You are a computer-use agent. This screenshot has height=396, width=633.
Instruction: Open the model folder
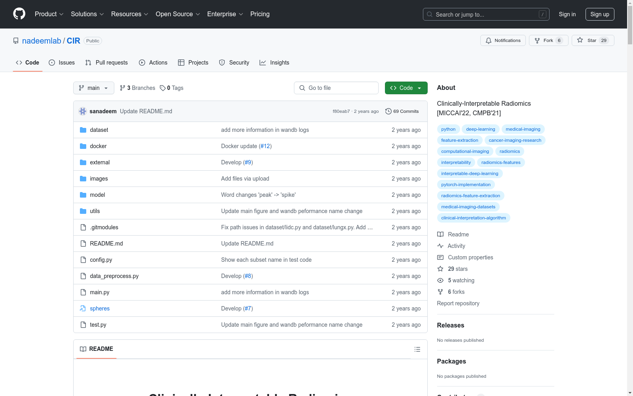[x=97, y=195]
